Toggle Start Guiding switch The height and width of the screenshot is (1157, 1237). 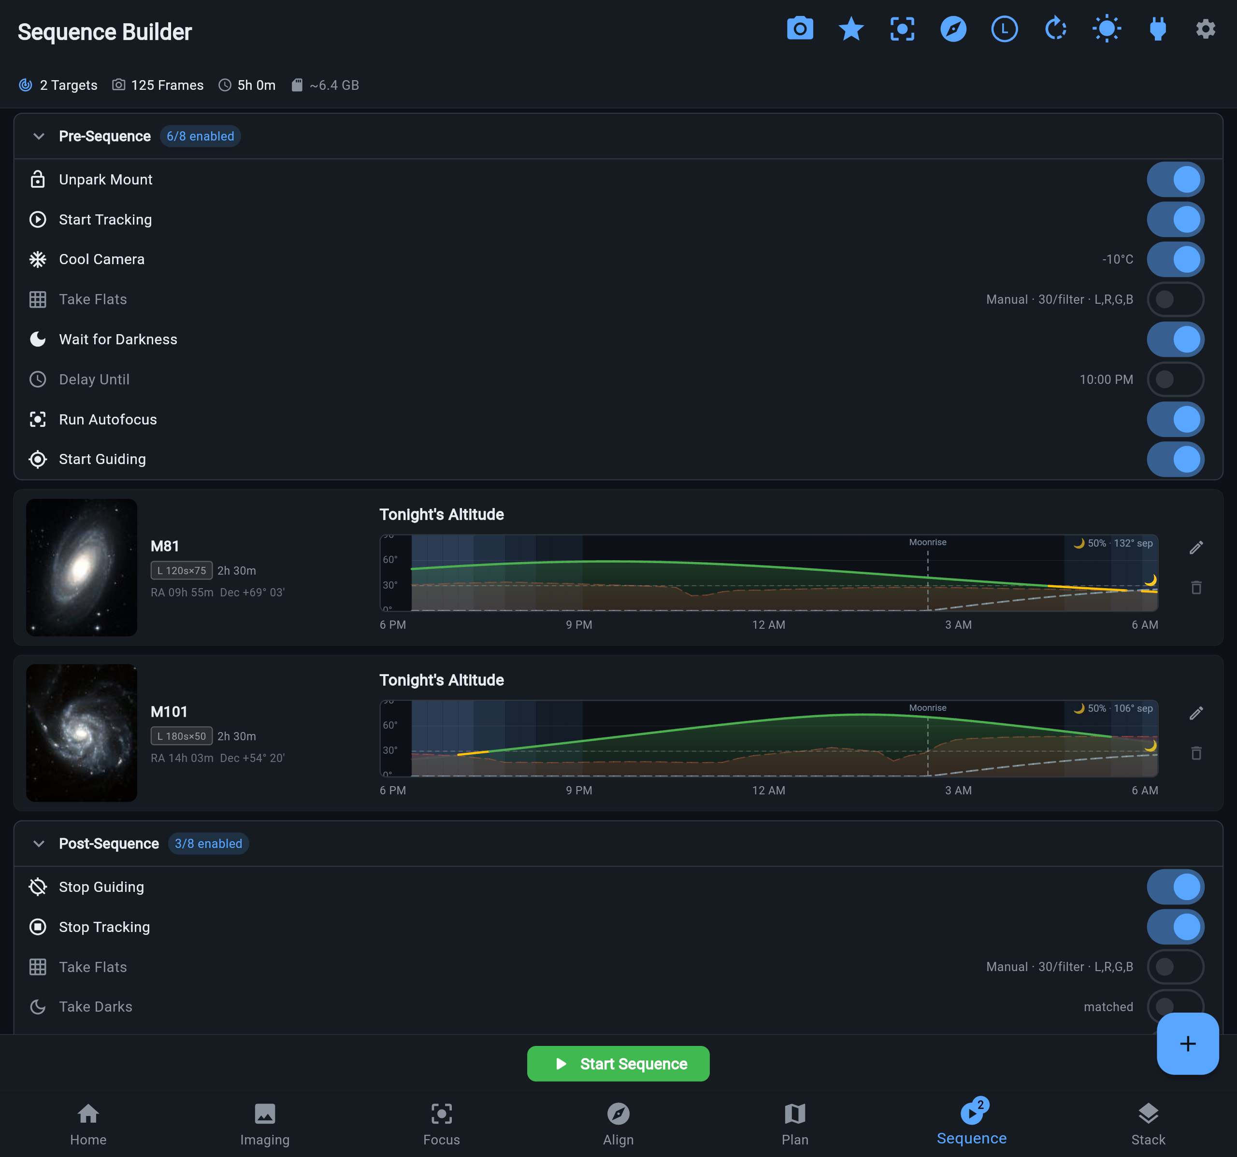point(1175,459)
